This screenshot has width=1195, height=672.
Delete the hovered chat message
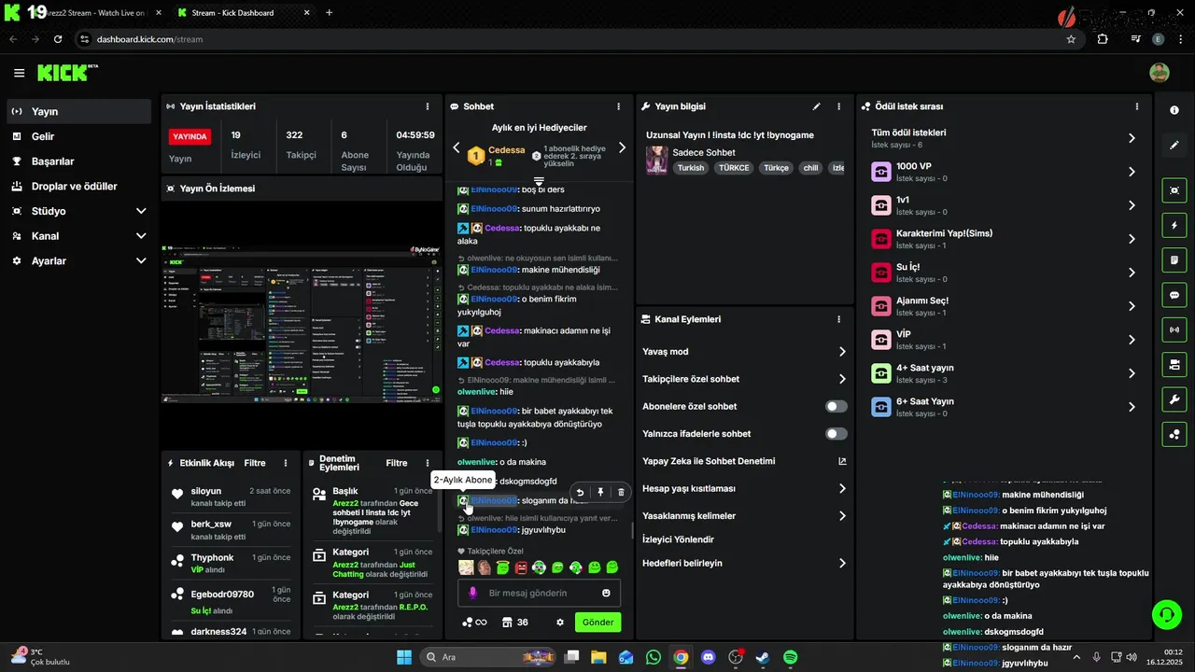pos(621,492)
